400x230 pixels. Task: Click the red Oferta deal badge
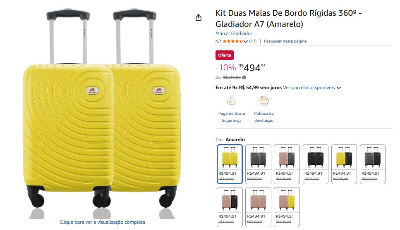(225, 55)
